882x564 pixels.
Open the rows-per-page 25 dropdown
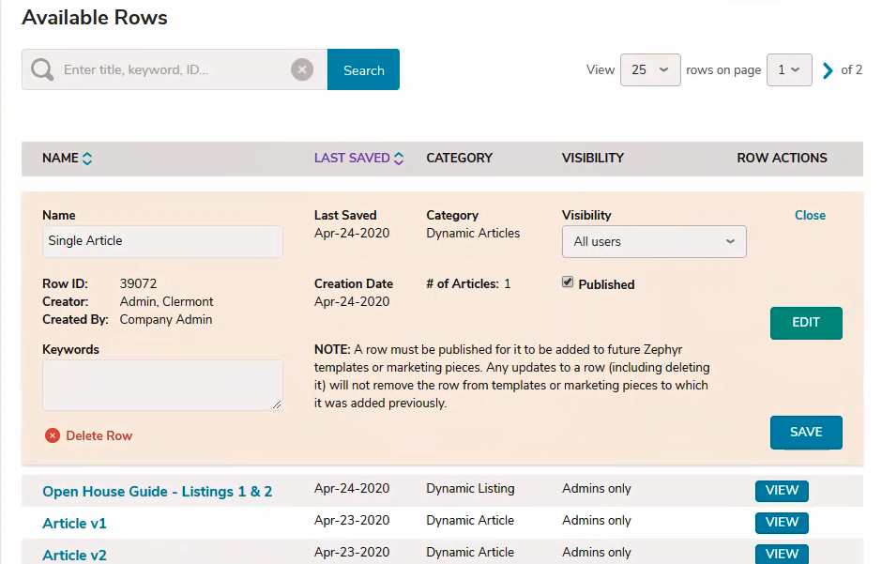click(650, 69)
